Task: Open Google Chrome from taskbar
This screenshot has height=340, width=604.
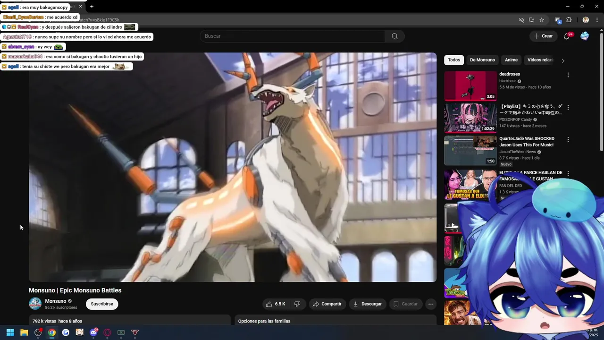Action: point(52,332)
